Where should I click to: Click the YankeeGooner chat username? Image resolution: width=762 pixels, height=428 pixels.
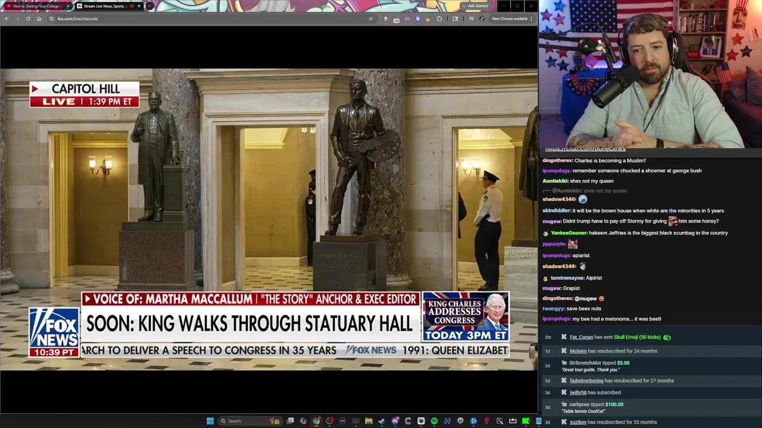pyautogui.click(x=569, y=233)
